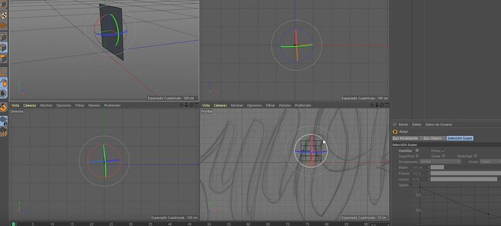Click the Selección Suave section header
501x226 pixels.
[447, 145]
